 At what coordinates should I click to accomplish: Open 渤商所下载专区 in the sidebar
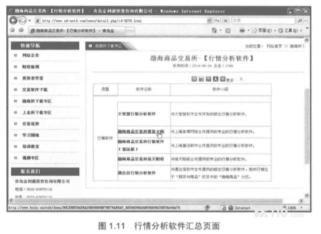(x=37, y=101)
